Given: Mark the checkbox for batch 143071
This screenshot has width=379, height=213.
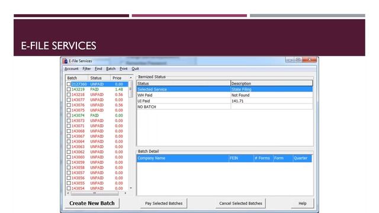Looking at the screenshot, I should point(69,126).
